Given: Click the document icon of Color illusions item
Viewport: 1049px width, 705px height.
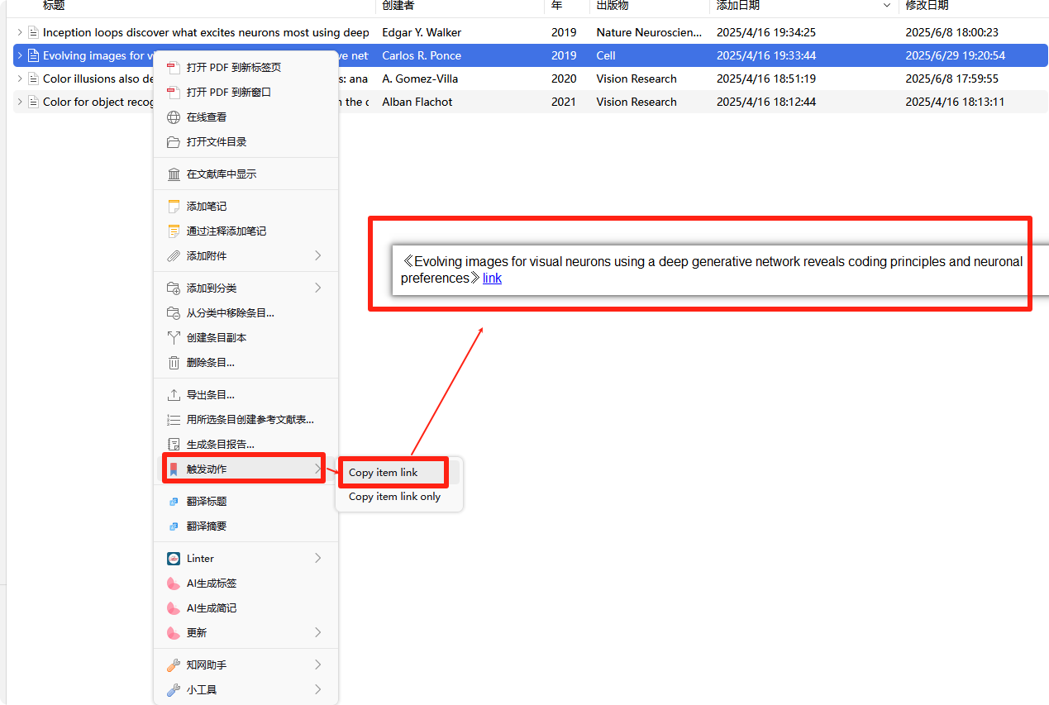Looking at the screenshot, I should (x=33, y=79).
